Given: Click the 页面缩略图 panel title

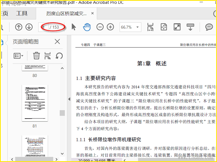Looking at the screenshot, I should [x=25, y=42].
